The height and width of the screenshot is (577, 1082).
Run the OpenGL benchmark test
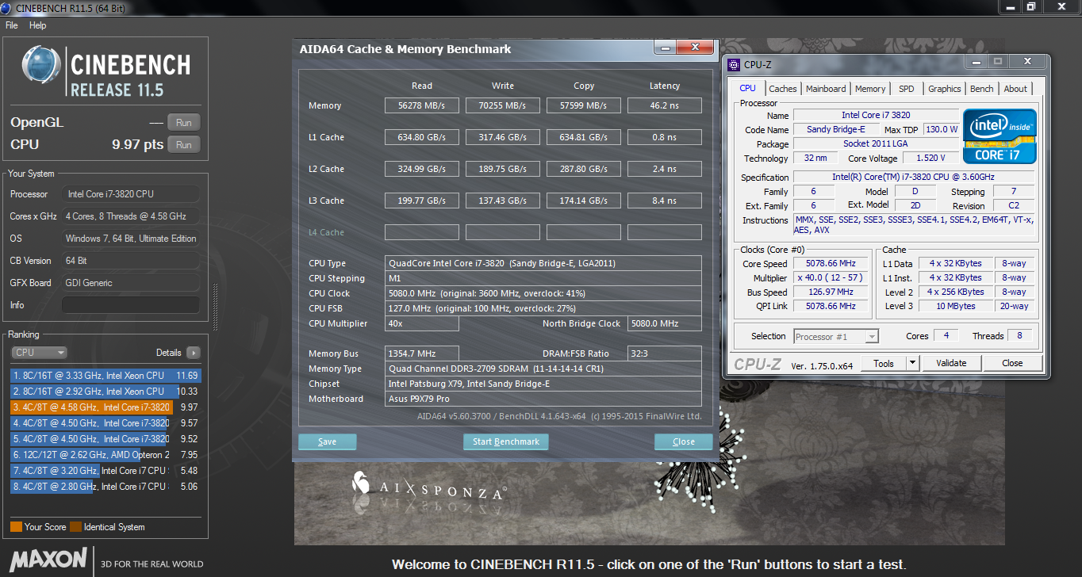184,122
